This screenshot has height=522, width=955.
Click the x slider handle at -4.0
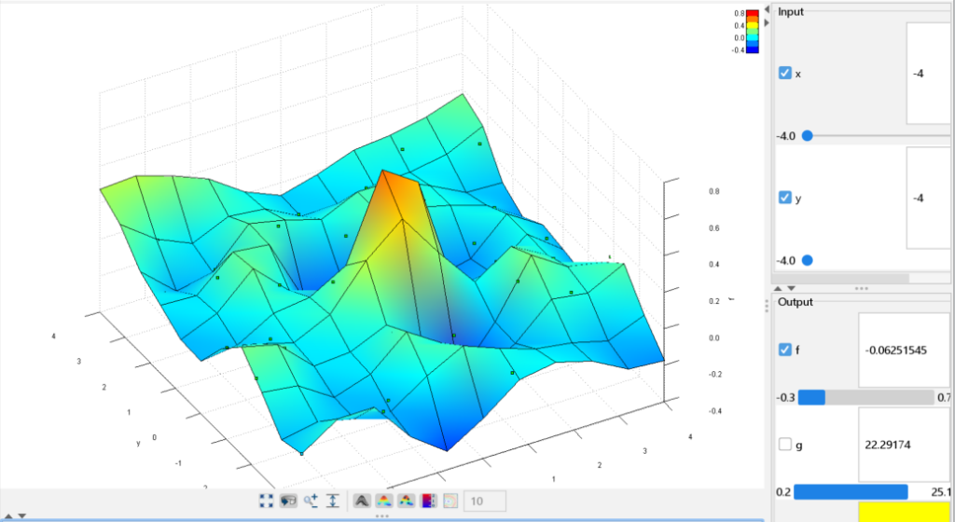pyautogui.click(x=808, y=136)
